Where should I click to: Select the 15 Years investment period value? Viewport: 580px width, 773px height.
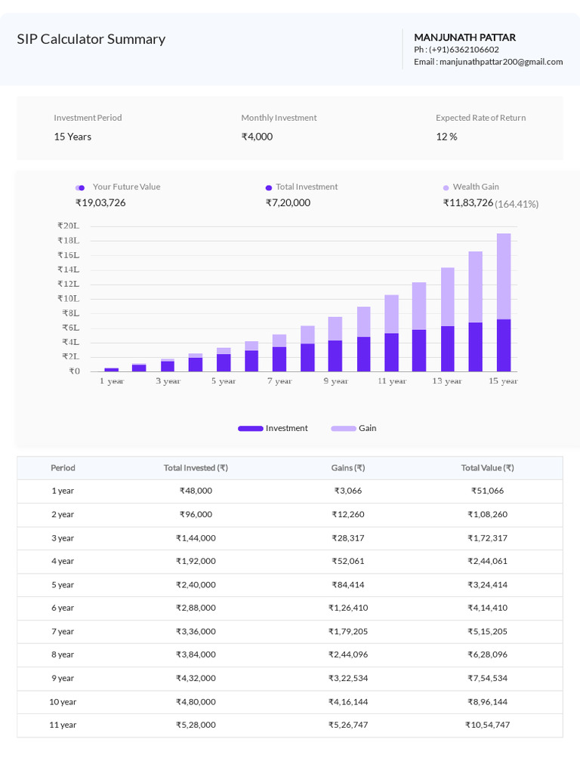tap(72, 137)
